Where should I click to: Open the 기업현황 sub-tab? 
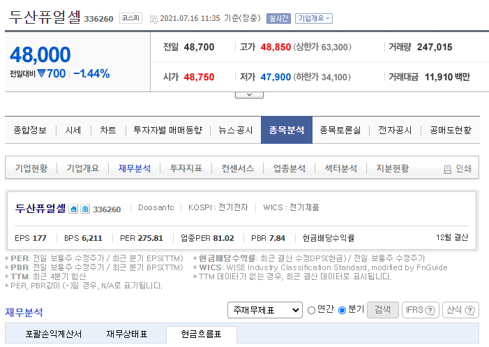[31, 168]
